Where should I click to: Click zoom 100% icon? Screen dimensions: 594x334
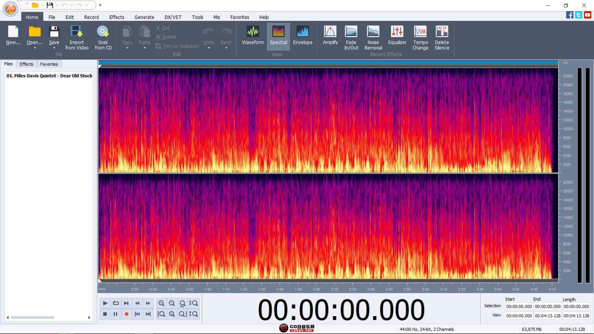tap(183, 303)
